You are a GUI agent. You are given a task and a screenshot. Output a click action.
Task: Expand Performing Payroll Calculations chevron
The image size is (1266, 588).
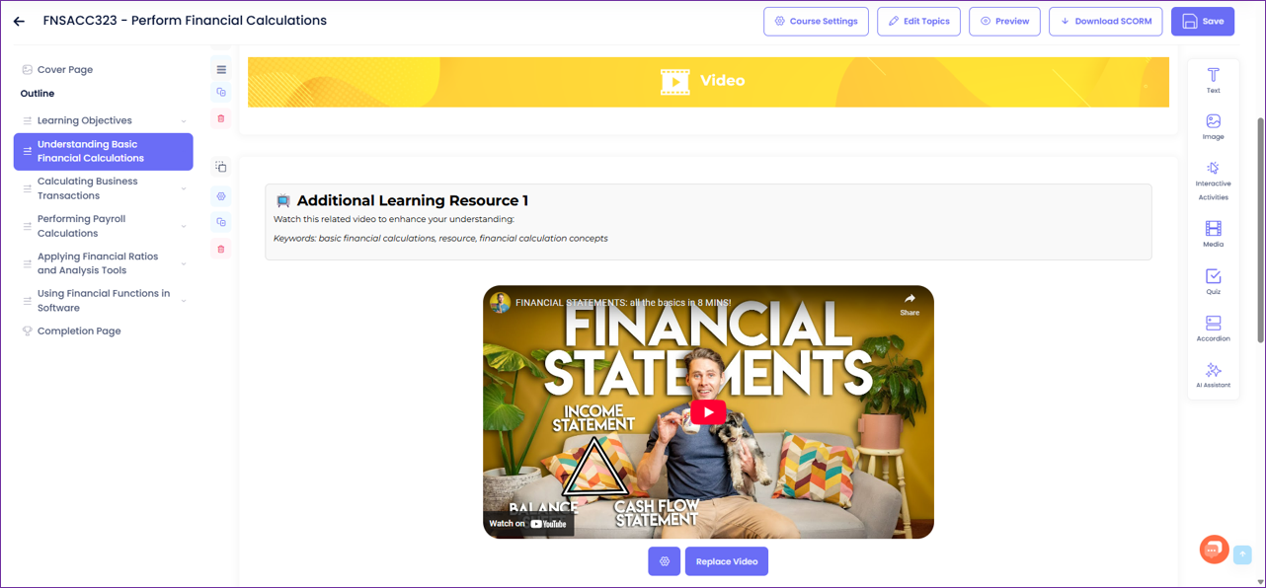(184, 226)
